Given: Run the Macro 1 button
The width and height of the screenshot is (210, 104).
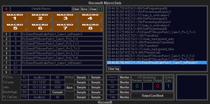Looking at the screenshot, I should click(x=15, y=17).
